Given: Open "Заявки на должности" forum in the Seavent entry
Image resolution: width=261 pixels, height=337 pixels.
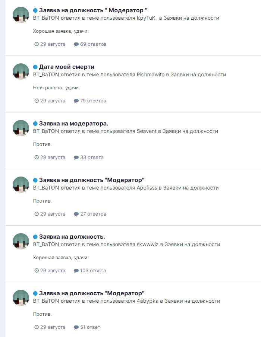Looking at the screenshot, I should (191, 131).
